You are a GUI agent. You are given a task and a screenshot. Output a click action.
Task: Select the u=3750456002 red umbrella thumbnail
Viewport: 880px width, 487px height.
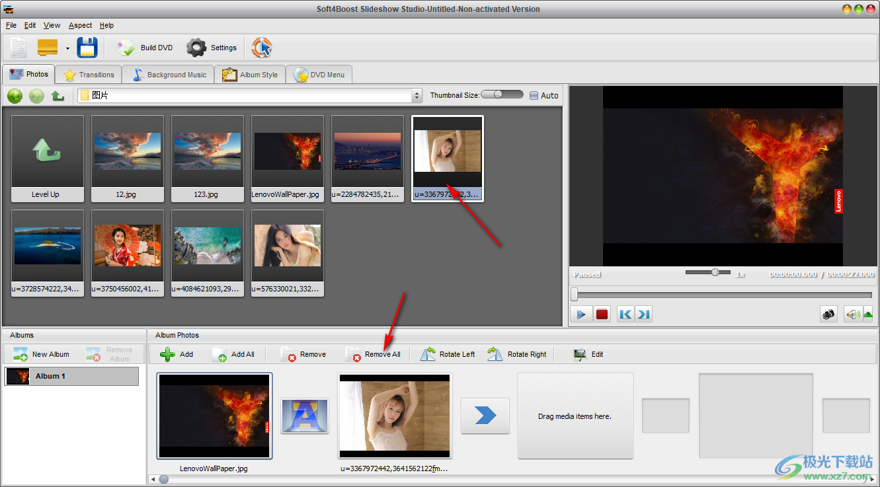coord(128,253)
